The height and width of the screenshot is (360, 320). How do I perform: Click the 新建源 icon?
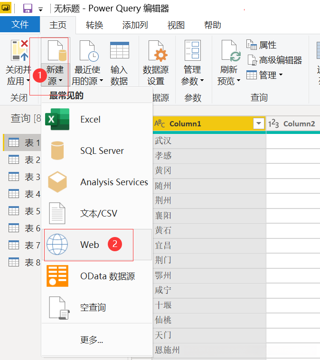pos(57,51)
